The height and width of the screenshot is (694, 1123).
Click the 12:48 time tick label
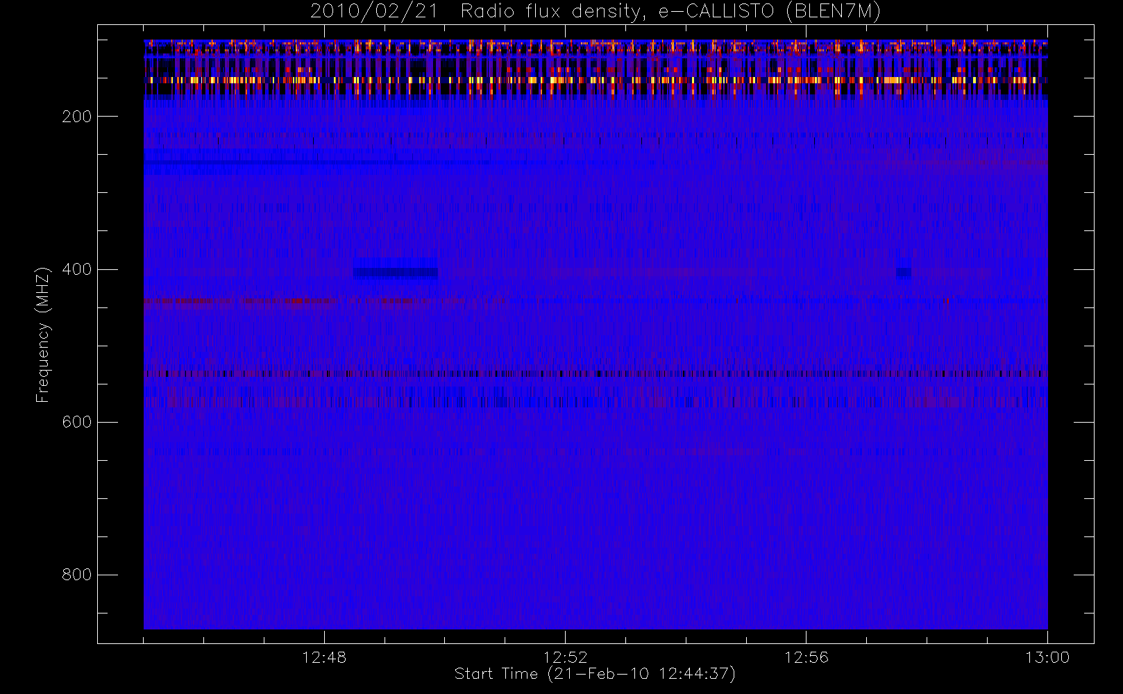tap(324, 657)
